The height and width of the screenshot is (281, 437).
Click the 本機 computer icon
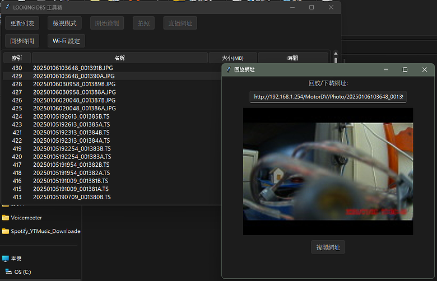[x=5, y=259]
